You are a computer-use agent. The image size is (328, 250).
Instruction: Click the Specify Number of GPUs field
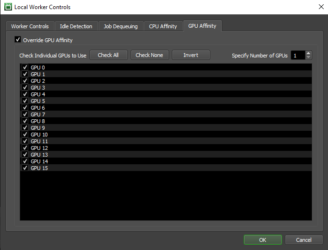pyautogui.click(x=298, y=56)
